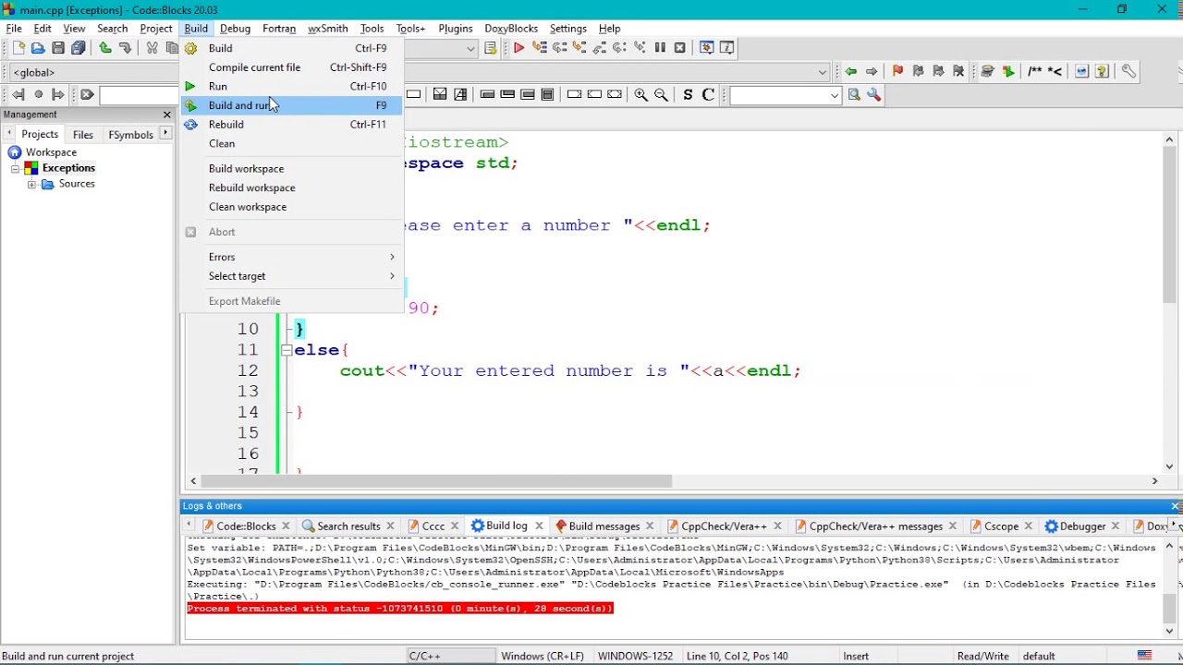Image resolution: width=1183 pixels, height=665 pixels.
Task: Select Rebuild workspace menu entry
Action: click(x=292, y=187)
